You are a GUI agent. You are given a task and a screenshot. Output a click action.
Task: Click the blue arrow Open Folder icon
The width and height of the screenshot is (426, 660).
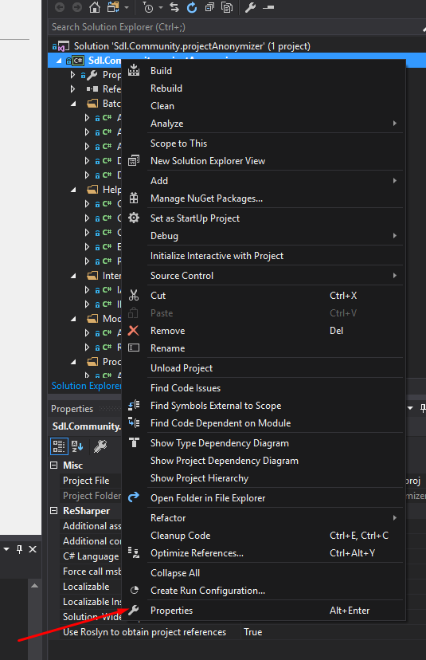pyautogui.click(x=133, y=497)
